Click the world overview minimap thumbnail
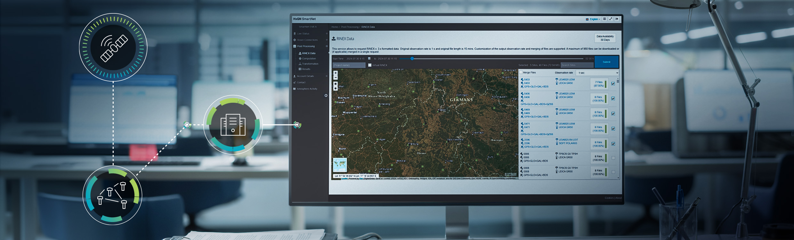Viewport: 794px width, 240px height. [340, 165]
